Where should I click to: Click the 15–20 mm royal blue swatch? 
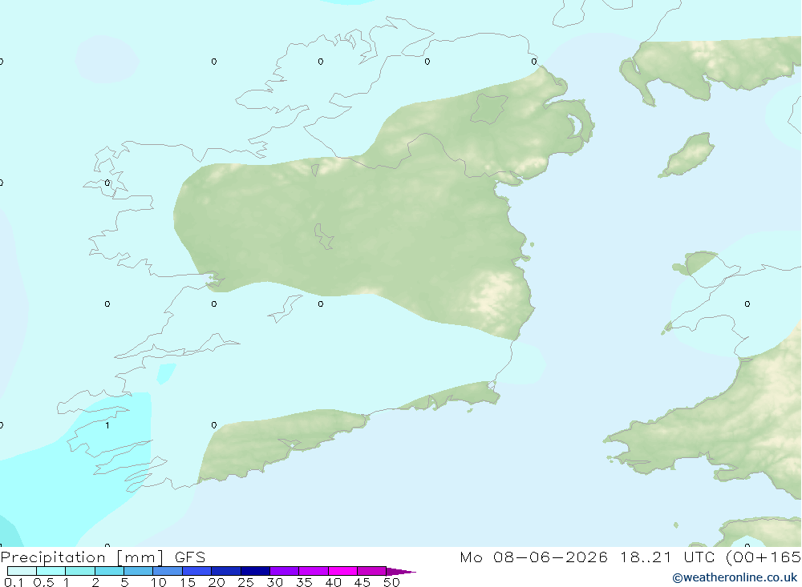click(197, 571)
